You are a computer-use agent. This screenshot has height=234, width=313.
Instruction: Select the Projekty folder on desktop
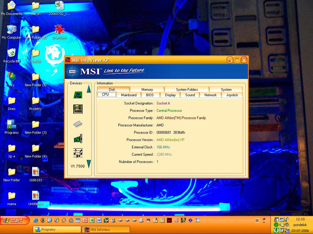[36, 103]
